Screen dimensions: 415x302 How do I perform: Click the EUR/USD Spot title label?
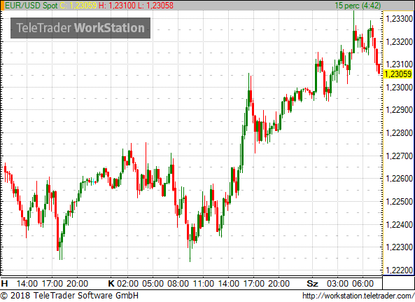pyautogui.click(x=31, y=6)
